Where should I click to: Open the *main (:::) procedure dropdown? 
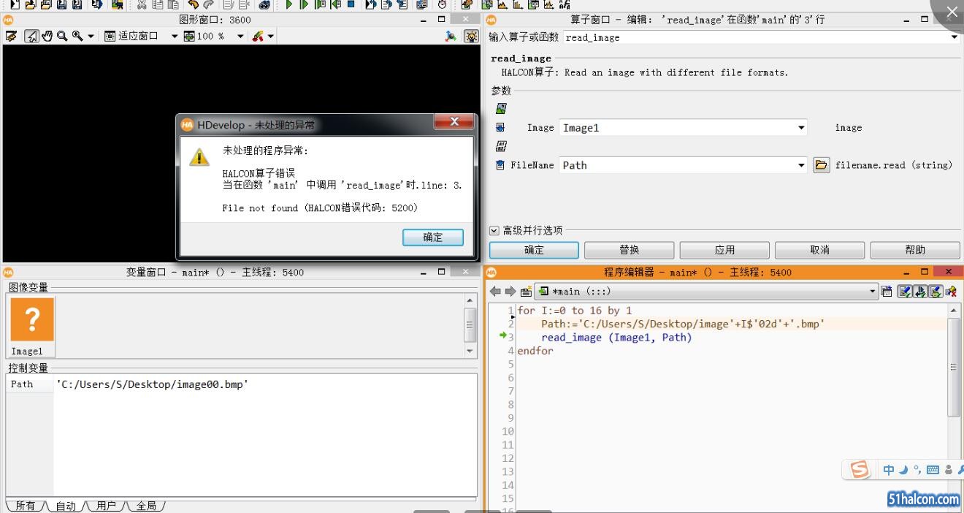pos(706,292)
